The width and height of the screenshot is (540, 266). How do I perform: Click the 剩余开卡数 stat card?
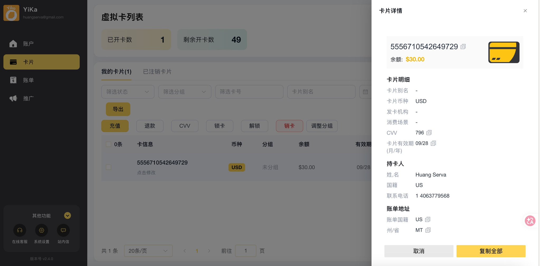(212, 40)
